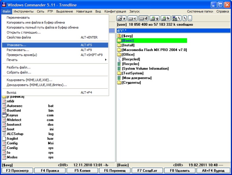Image resolution: width=232 pixels, height=175 pixels.
Task: Click F6 Перемещ button
Action: (115, 171)
